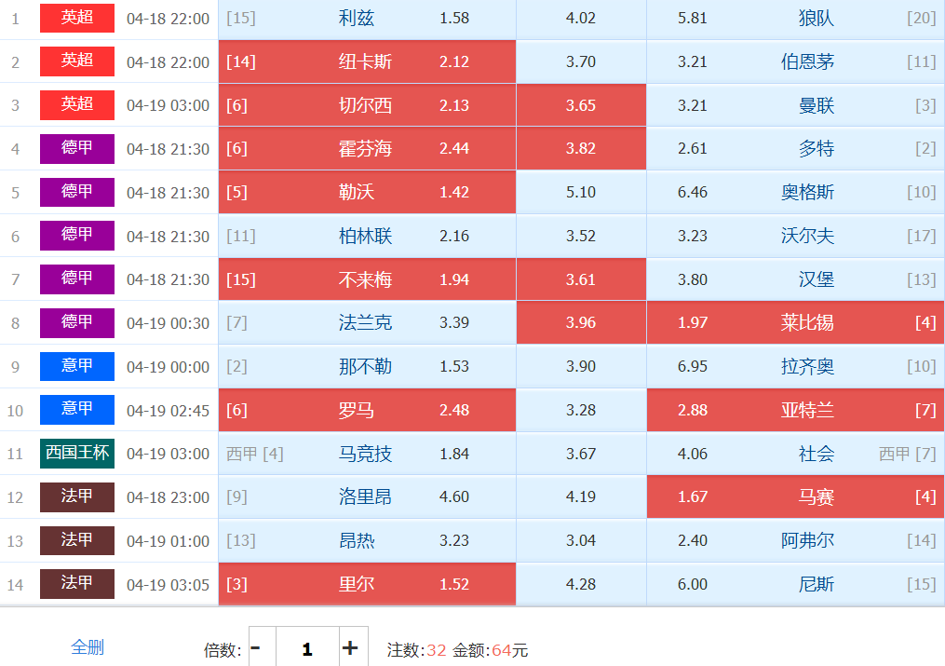Click the 倍数 multiplier input field
The width and height of the screenshot is (945, 666).
tap(307, 648)
